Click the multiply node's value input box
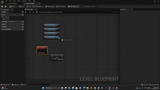Image resolution: width=160 pixels, height=90 pixels. click(55, 59)
